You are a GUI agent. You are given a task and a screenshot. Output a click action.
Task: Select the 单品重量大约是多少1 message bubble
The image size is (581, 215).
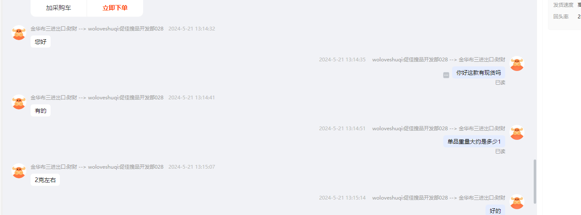click(x=474, y=142)
